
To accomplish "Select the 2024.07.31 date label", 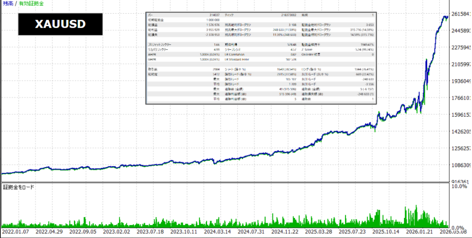I will [x=252, y=231].
